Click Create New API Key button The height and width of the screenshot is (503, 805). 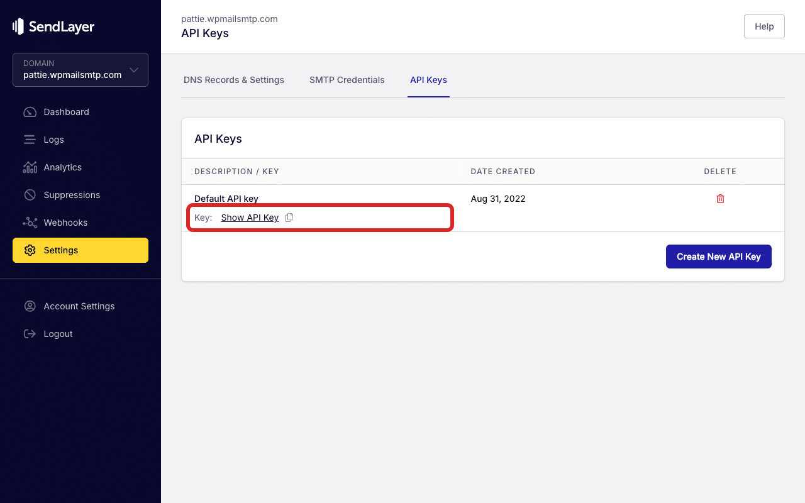point(719,257)
